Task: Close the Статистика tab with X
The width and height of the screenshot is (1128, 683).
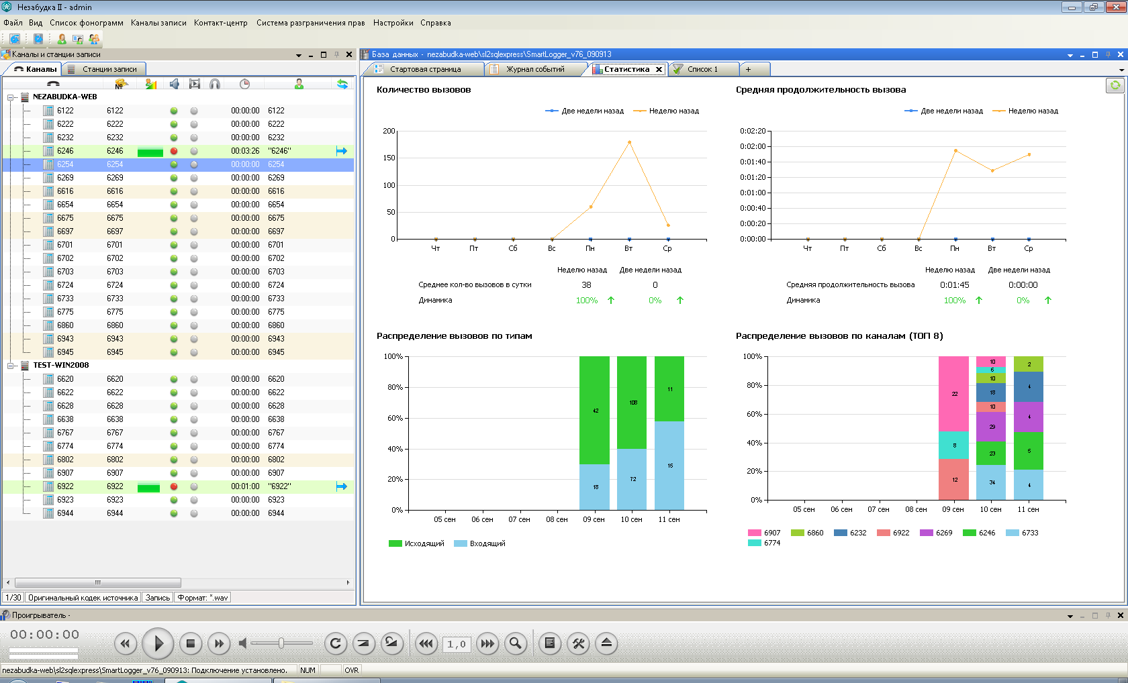Action: (659, 69)
